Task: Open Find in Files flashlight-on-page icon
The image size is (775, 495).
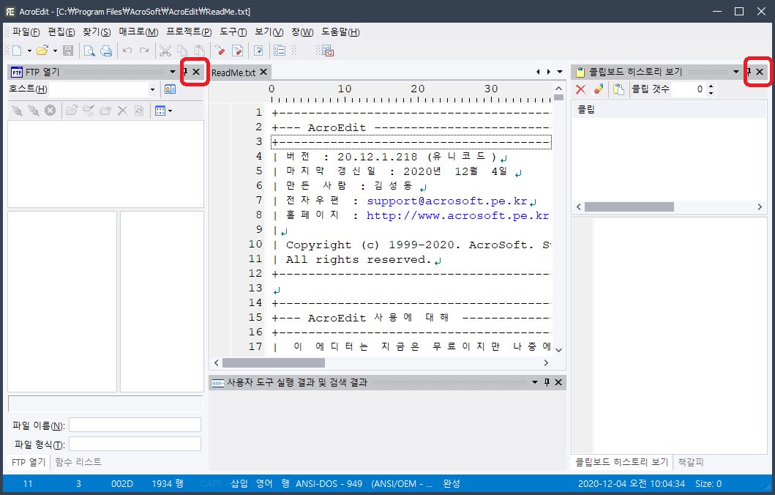Action: 237,51
